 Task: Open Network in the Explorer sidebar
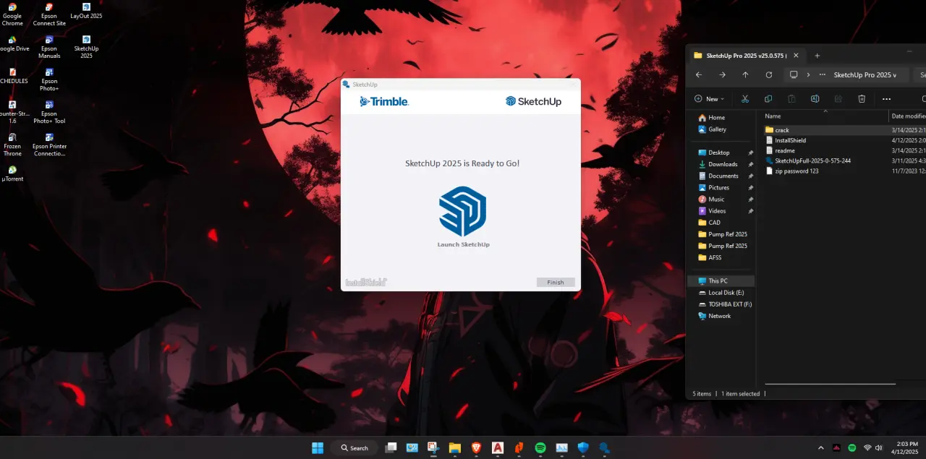721,316
